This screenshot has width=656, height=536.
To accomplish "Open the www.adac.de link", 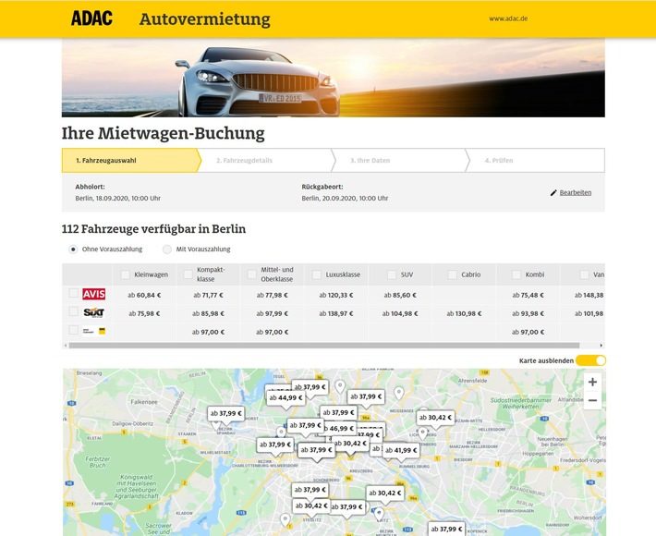I will 508,18.
